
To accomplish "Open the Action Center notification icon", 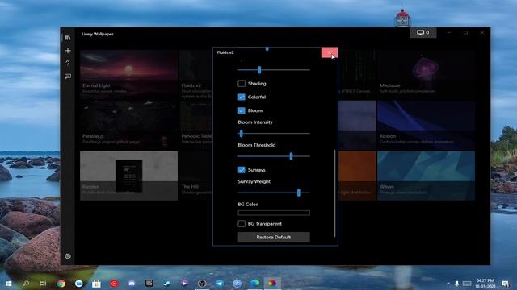I will 505,284.
